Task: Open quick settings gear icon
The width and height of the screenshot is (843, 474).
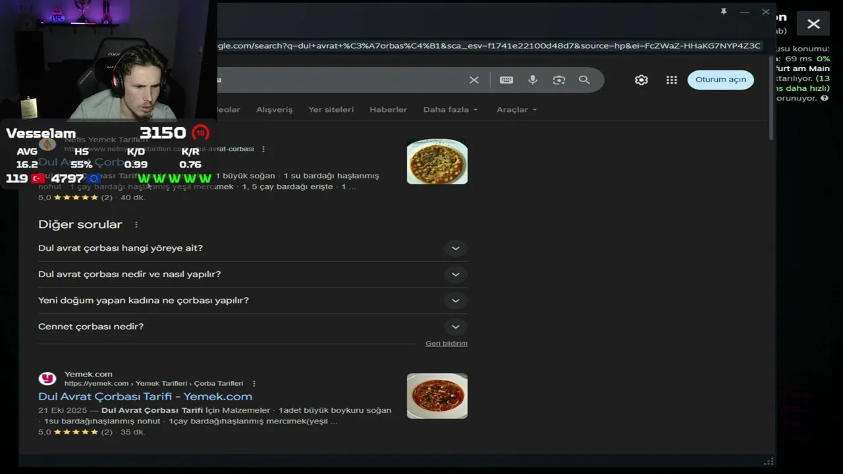Action: (641, 80)
